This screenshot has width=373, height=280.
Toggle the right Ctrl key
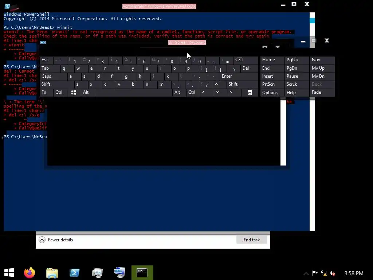pos(193,92)
